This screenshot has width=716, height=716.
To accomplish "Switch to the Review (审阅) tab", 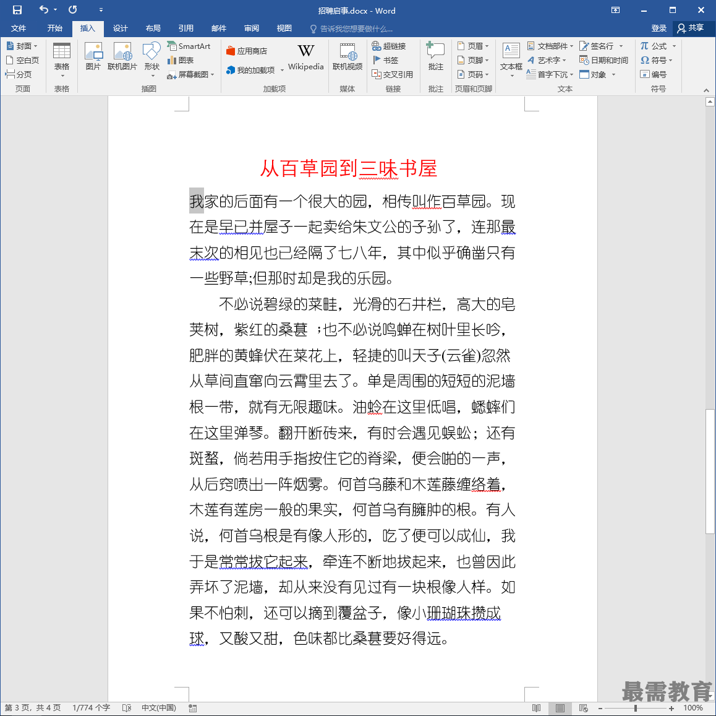I will [252, 28].
